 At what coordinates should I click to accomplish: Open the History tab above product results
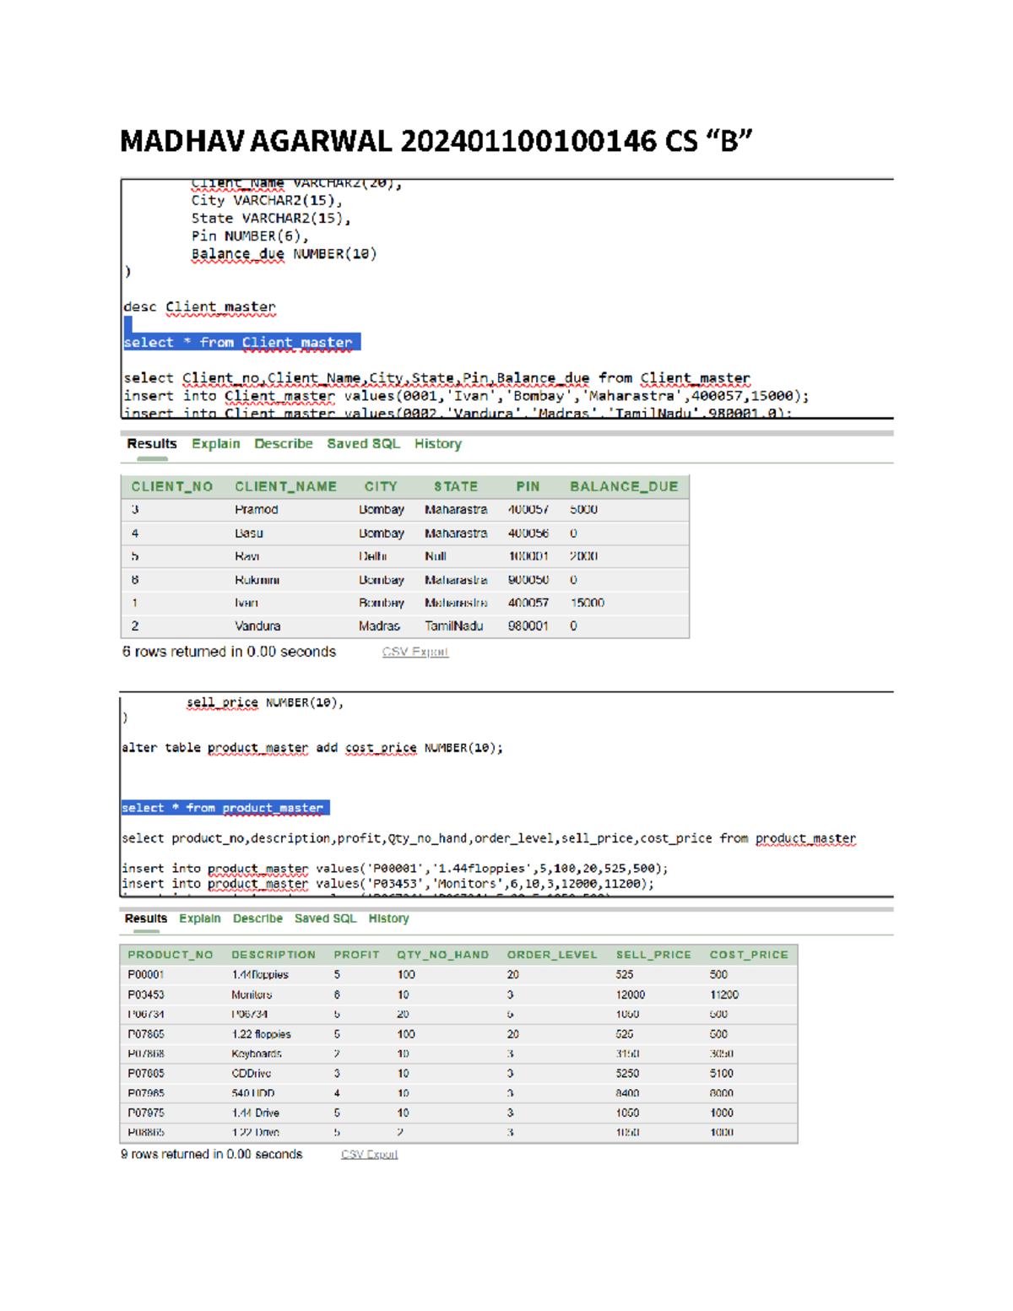pyautogui.click(x=387, y=918)
